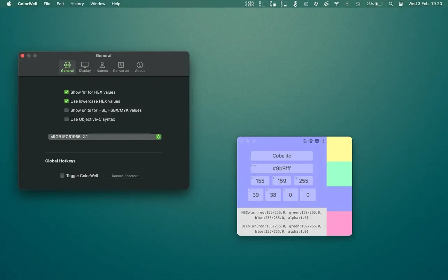Switch to the Display preferences tab

(x=85, y=67)
